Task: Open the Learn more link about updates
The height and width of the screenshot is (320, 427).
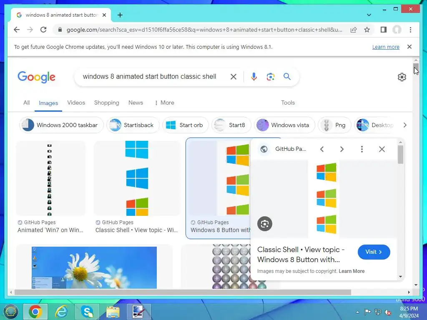Action: (386, 47)
